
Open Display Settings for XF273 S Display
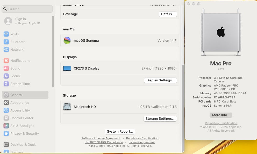[160, 80]
